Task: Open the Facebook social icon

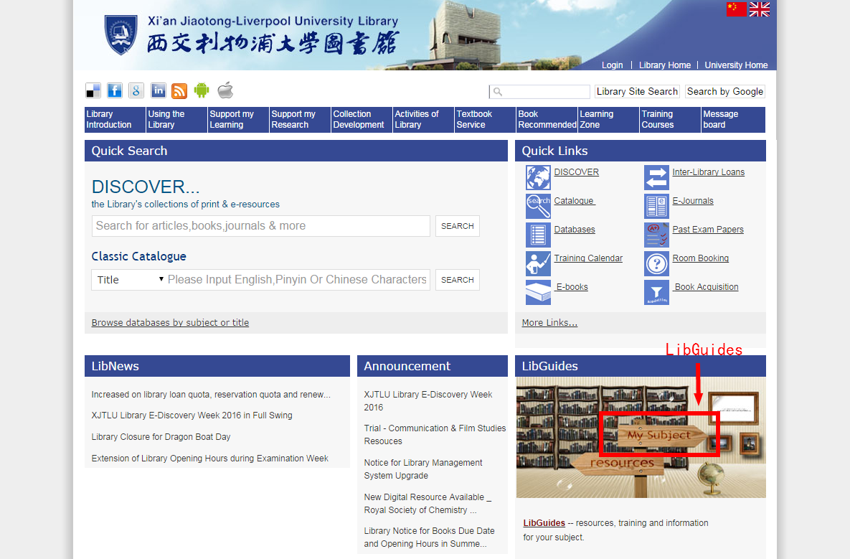Action: pyautogui.click(x=114, y=90)
